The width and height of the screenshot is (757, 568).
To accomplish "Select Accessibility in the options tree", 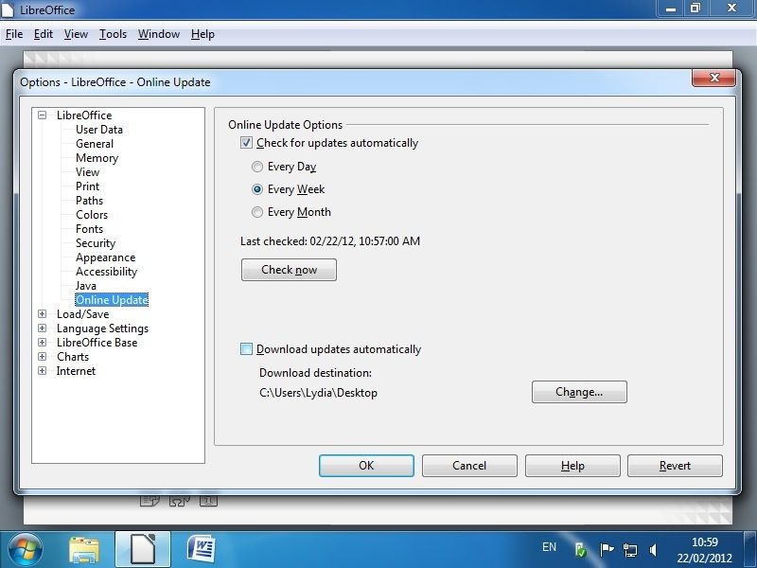I will tap(106, 272).
